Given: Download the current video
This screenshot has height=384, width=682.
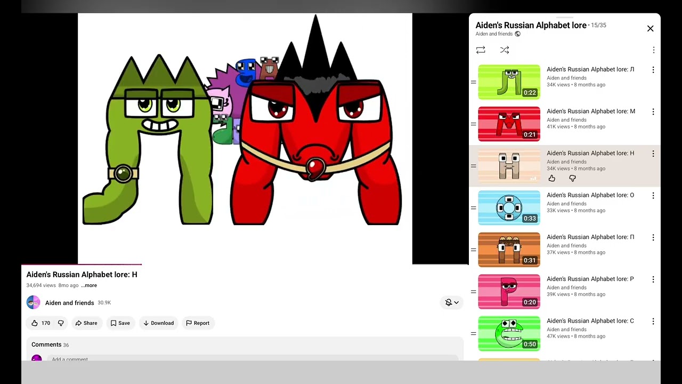Looking at the screenshot, I should 158,323.
